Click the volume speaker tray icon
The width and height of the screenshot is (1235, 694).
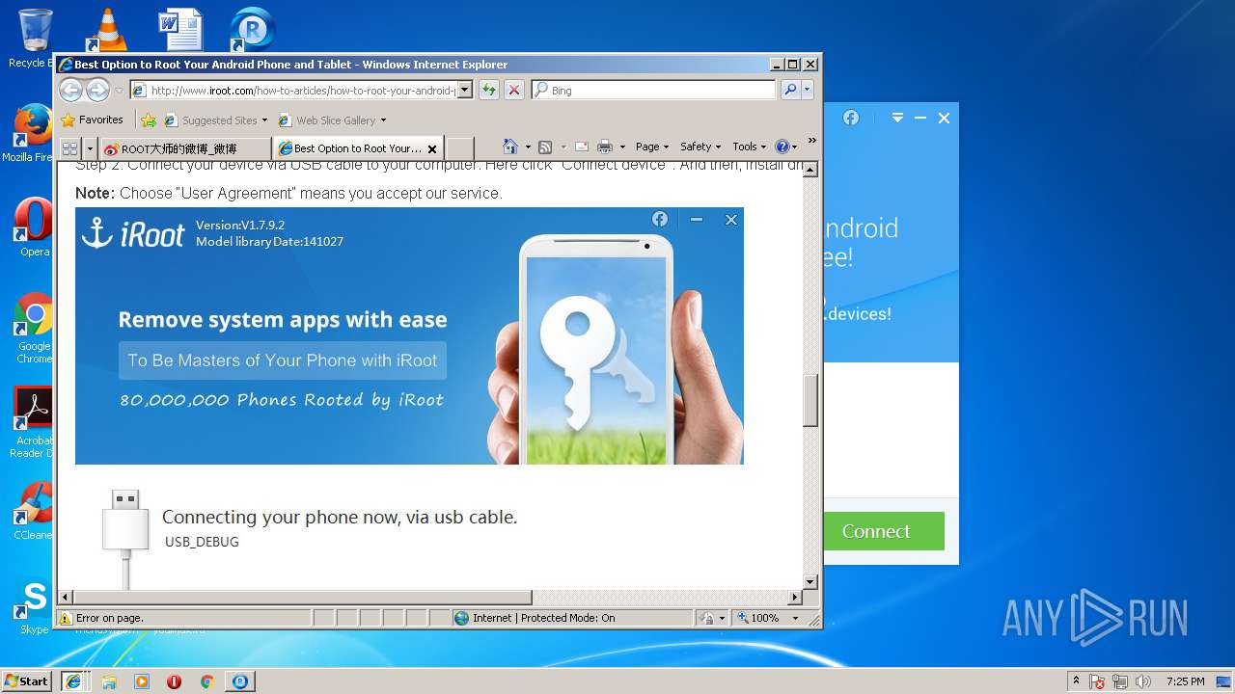pos(1142,681)
